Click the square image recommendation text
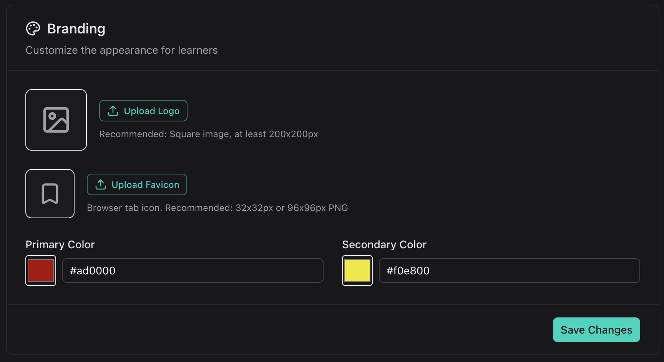Image resolution: width=664 pixels, height=362 pixels. coord(209,134)
